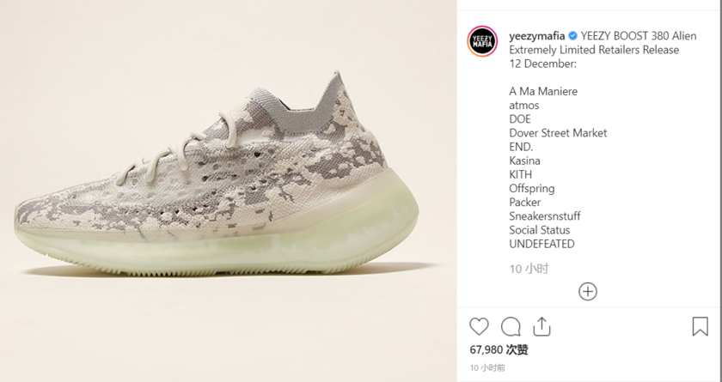The image size is (722, 382).
Task: Click the 'Social Status' retailer text
Action: [x=540, y=230]
